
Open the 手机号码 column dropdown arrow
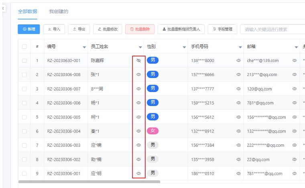[240, 47]
